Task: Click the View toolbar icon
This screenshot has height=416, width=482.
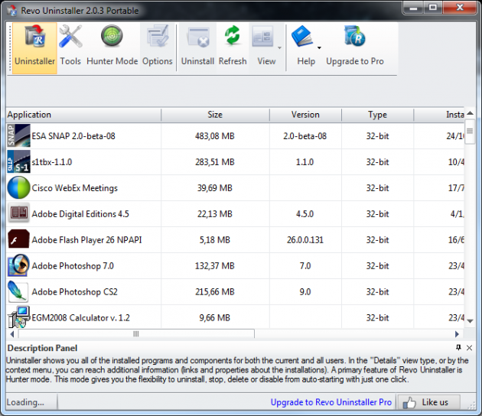Action: pos(263,37)
